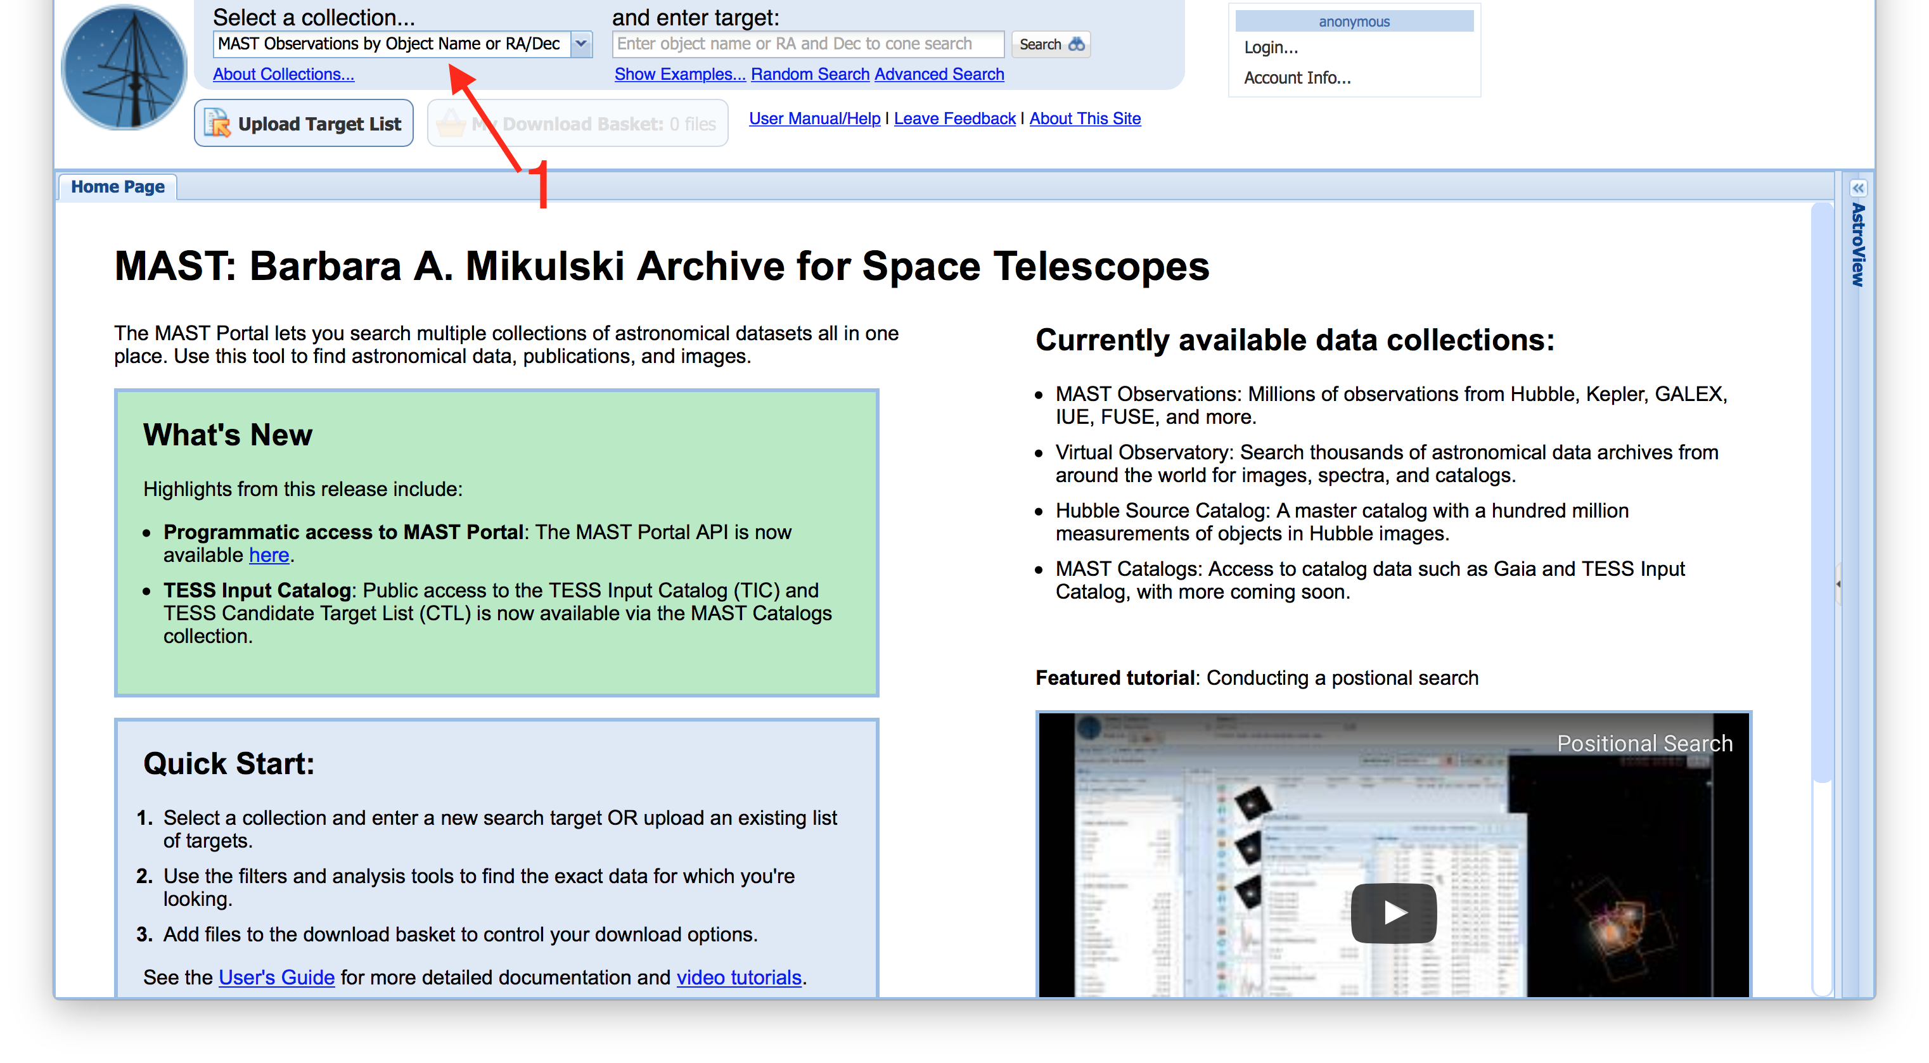Click the Upload Target List document icon
The height and width of the screenshot is (1063, 1929).
(218, 123)
